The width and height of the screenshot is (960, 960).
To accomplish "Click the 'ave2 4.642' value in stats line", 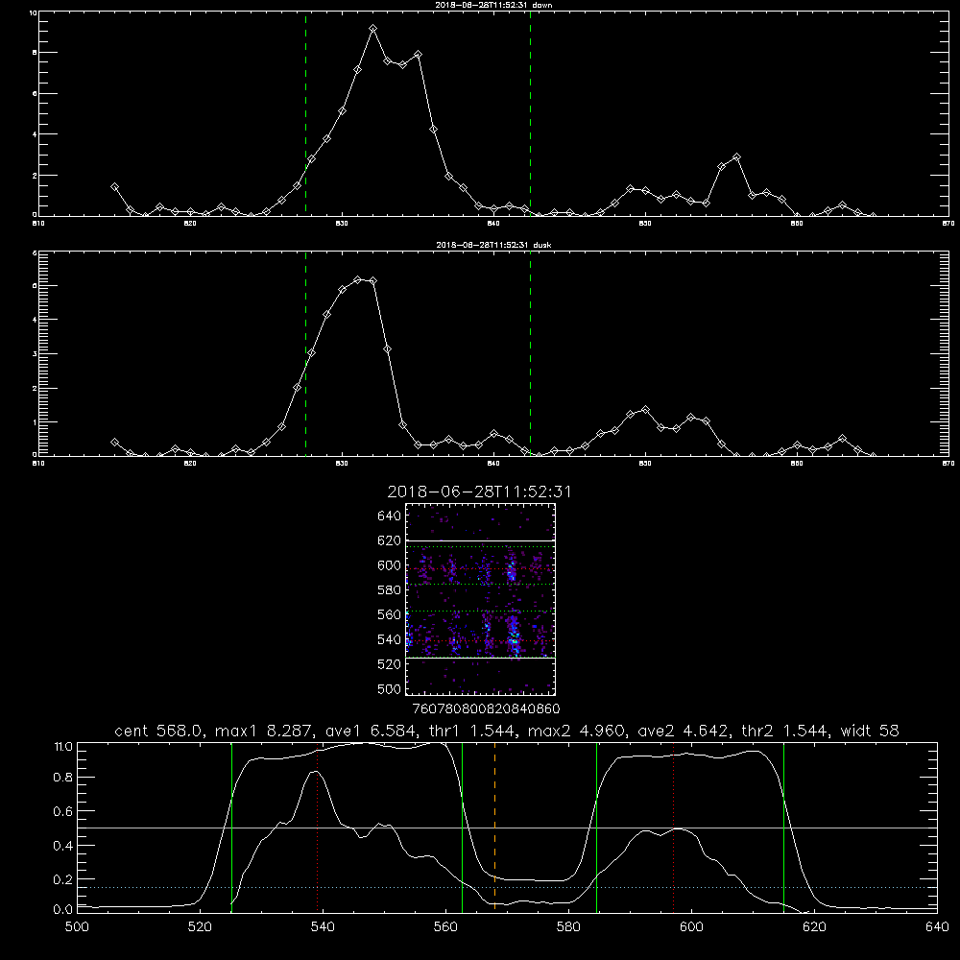I will coord(684,731).
